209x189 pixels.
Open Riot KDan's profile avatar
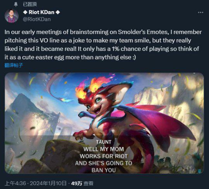[x=12, y=16]
